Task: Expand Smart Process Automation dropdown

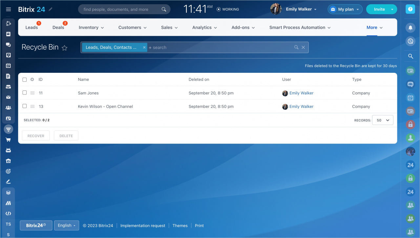Action: tap(300, 28)
